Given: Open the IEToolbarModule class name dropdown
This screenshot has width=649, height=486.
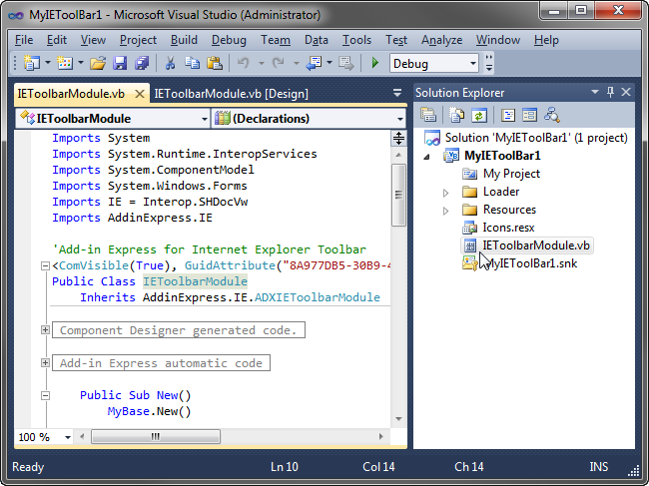Looking at the screenshot, I should (204, 119).
